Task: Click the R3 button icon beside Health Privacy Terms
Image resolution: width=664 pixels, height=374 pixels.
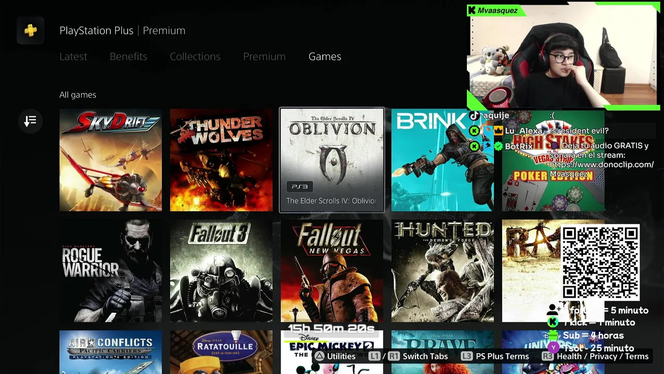Action: tap(547, 356)
